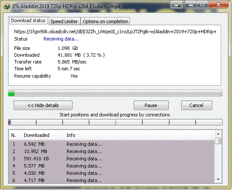Click the IDM app icon in title bar
This screenshot has width=234, height=194.
(x=6, y=6)
